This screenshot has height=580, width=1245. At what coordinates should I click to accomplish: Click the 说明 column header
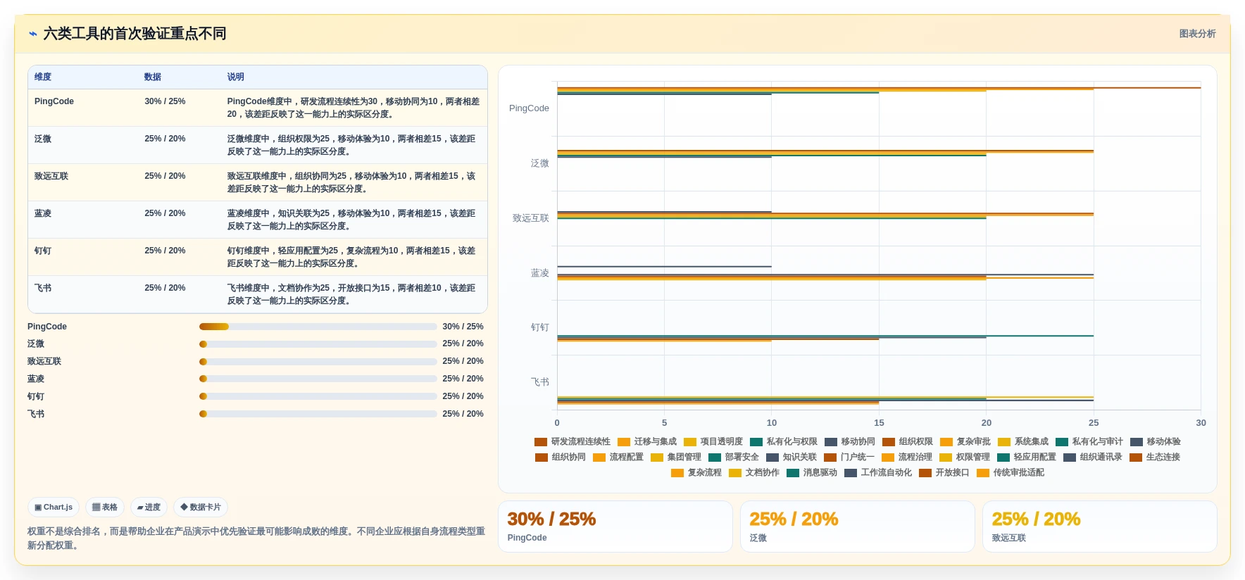[235, 77]
